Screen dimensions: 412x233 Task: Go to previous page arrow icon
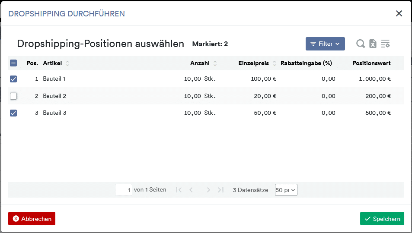pyautogui.click(x=191, y=190)
